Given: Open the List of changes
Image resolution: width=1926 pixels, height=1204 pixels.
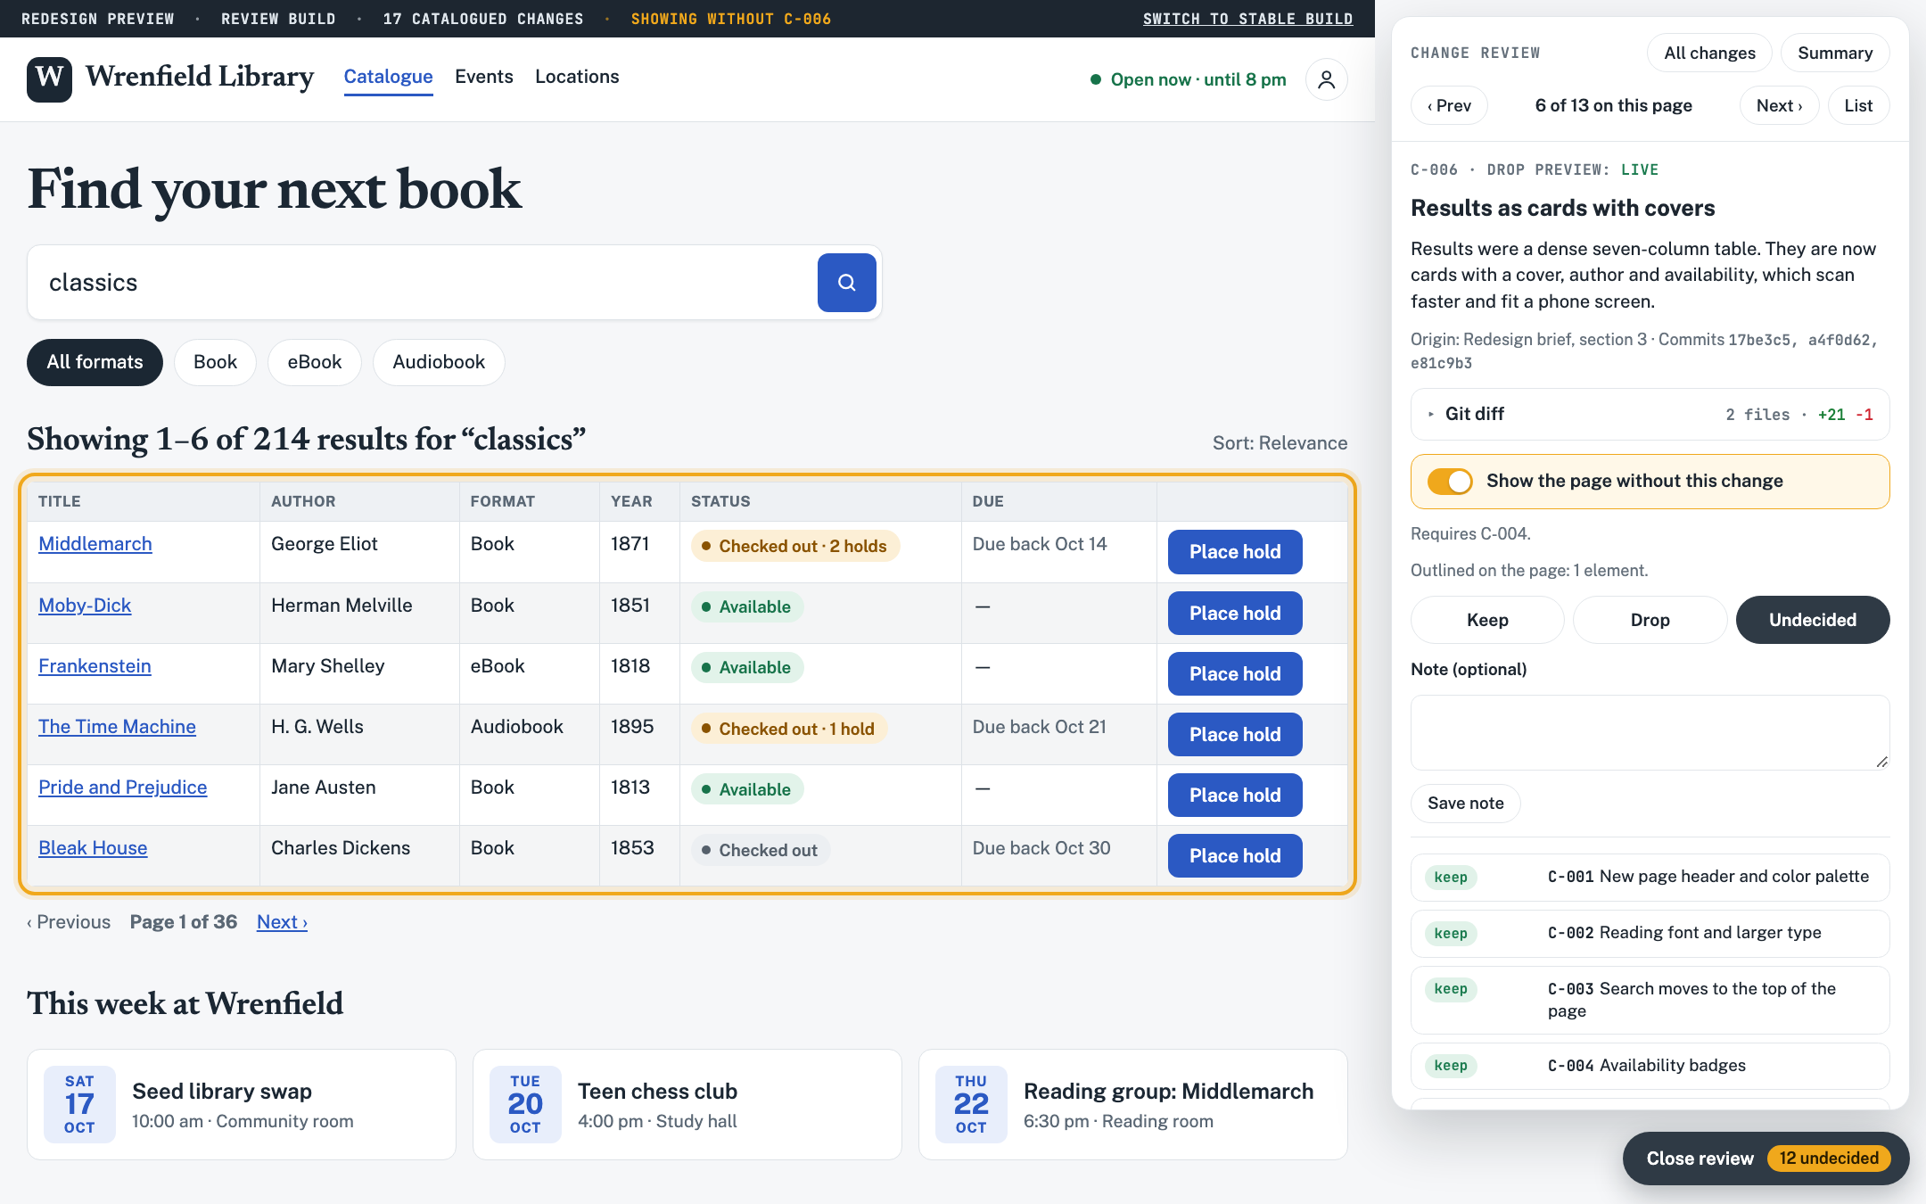Looking at the screenshot, I should click(1858, 106).
